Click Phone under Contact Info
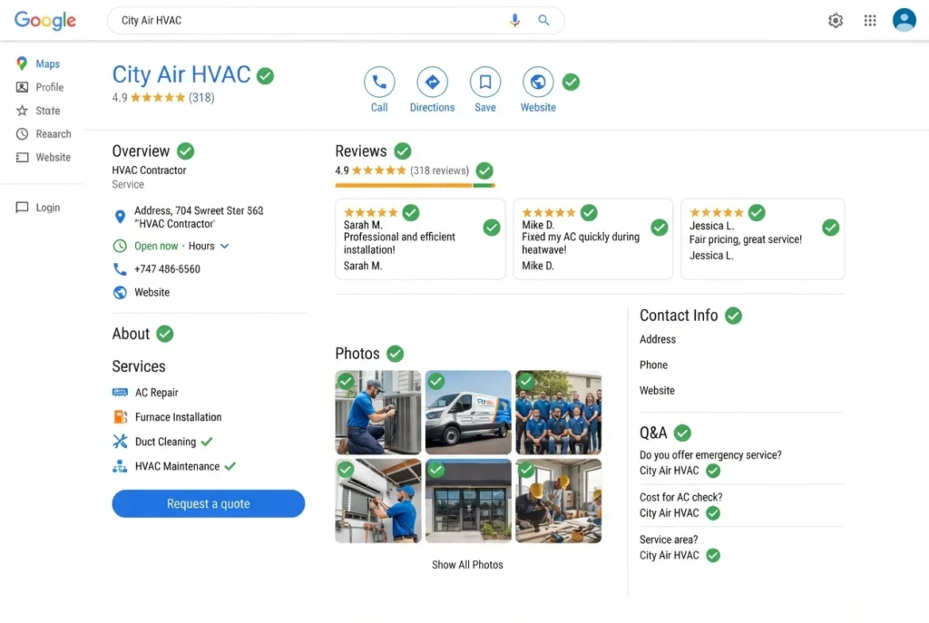The width and height of the screenshot is (929, 623). click(653, 365)
